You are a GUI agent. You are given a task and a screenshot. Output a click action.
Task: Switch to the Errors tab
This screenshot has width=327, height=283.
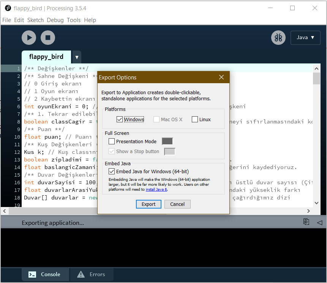pyautogui.click(x=92, y=274)
